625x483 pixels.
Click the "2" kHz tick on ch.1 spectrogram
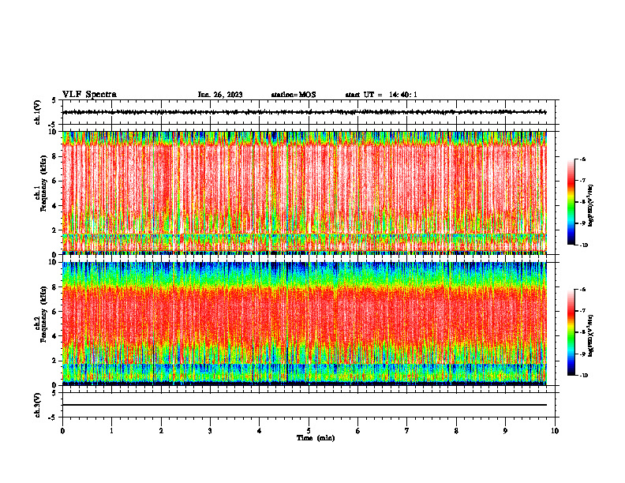point(55,230)
